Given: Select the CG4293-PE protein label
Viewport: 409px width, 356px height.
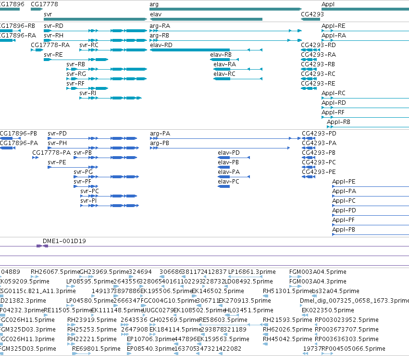Looking at the screenshot, I should [319, 172].
